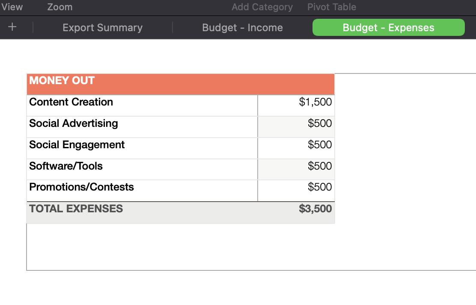Open the Zoom toolbar control
The height and width of the screenshot is (305, 476).
pos(59,7)
